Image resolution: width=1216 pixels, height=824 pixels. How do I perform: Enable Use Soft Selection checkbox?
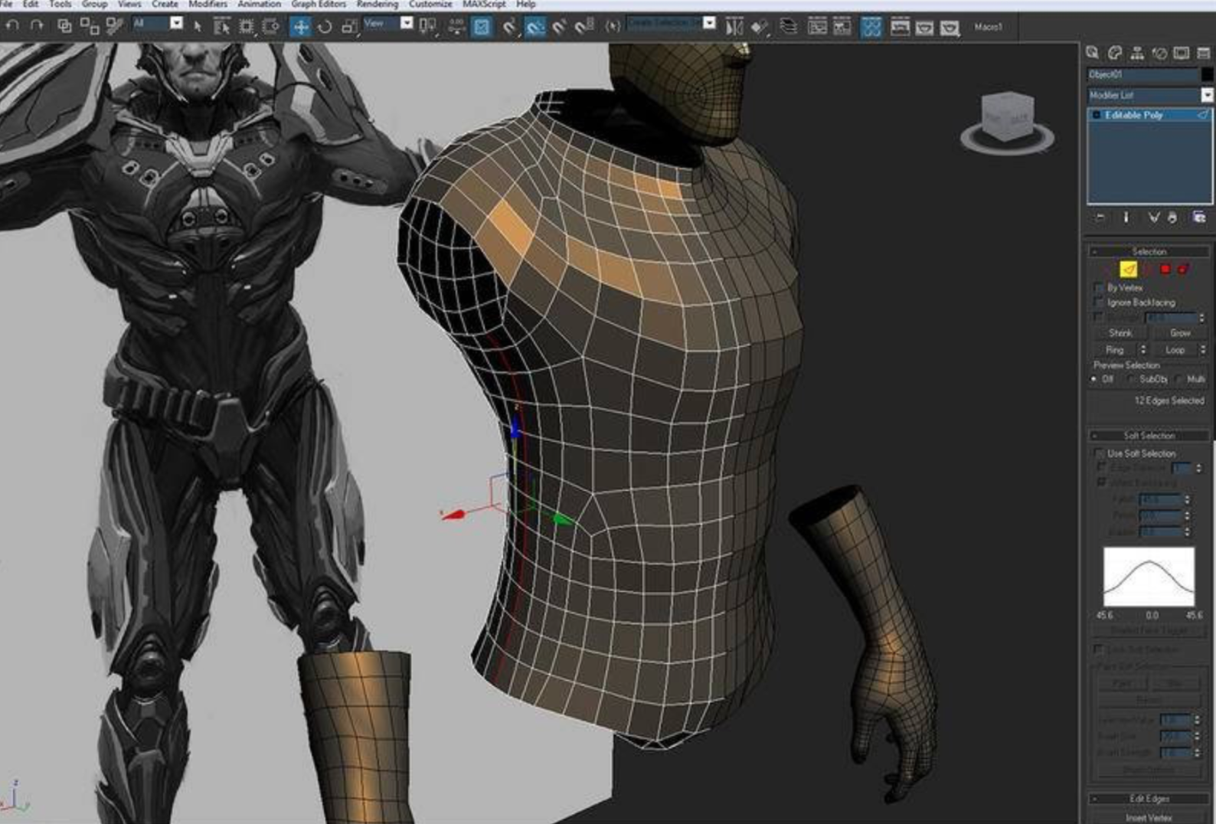[1100, 453]
